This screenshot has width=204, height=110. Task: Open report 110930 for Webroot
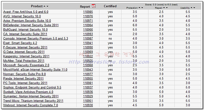88,105
